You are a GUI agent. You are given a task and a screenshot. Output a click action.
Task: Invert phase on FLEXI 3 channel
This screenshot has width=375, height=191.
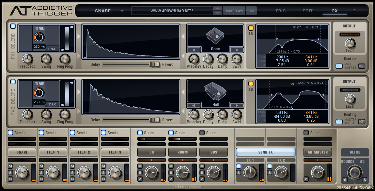[103, 179]
